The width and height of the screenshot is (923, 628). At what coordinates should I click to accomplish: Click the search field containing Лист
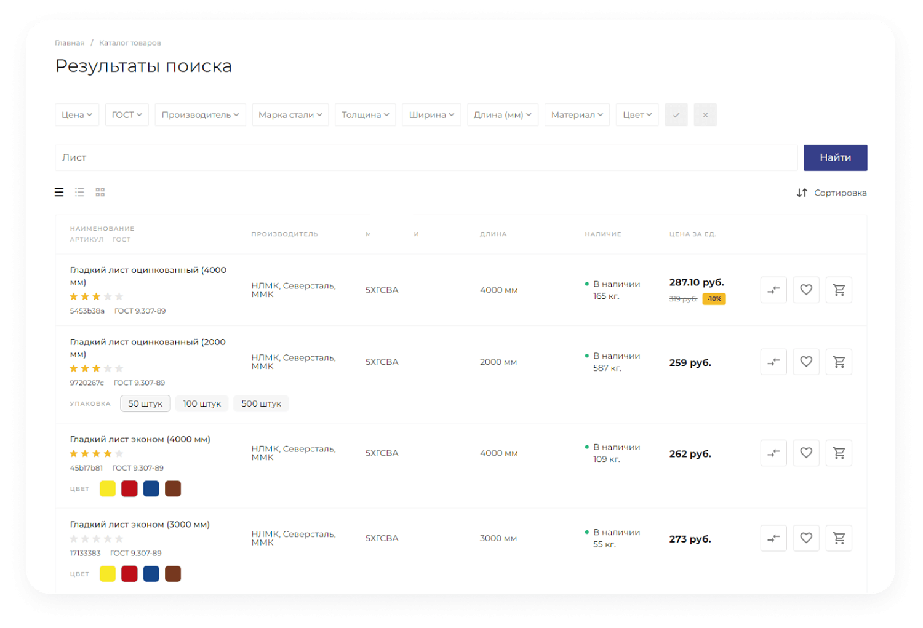[x=426, y=158]
